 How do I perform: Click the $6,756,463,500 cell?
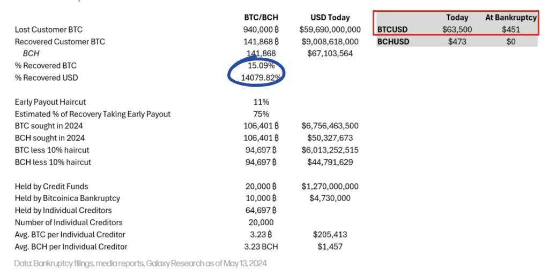click(x=330, y=126)
